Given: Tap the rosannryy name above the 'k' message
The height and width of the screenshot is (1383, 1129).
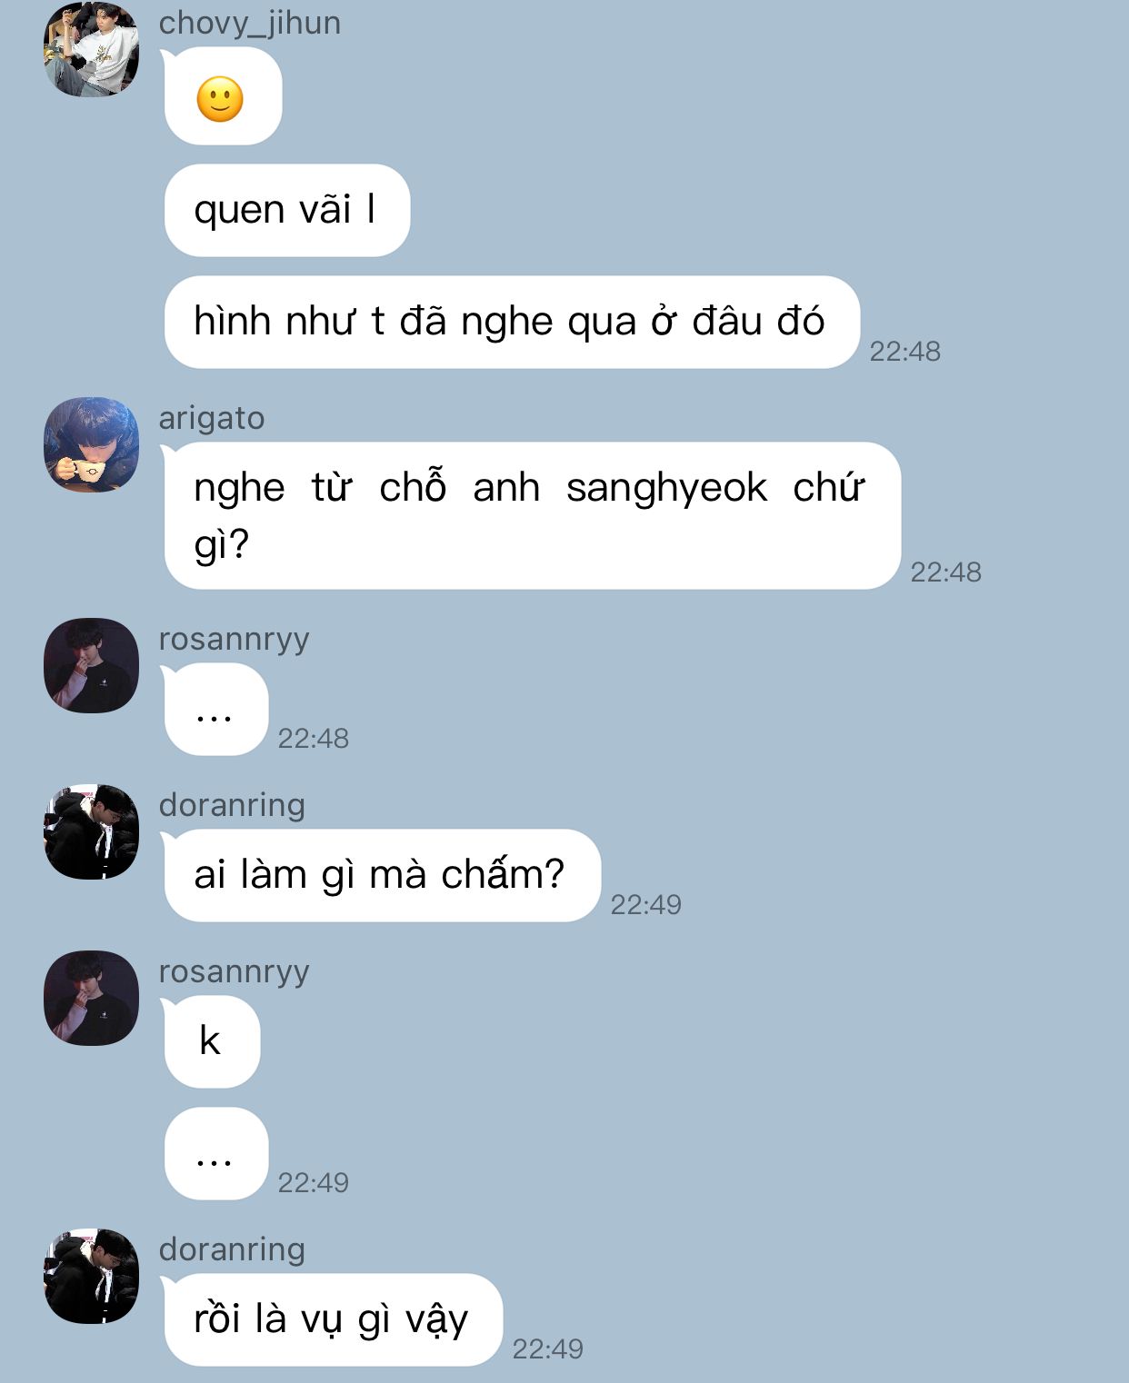Looking at the screenshot, I should pos(235,972).
